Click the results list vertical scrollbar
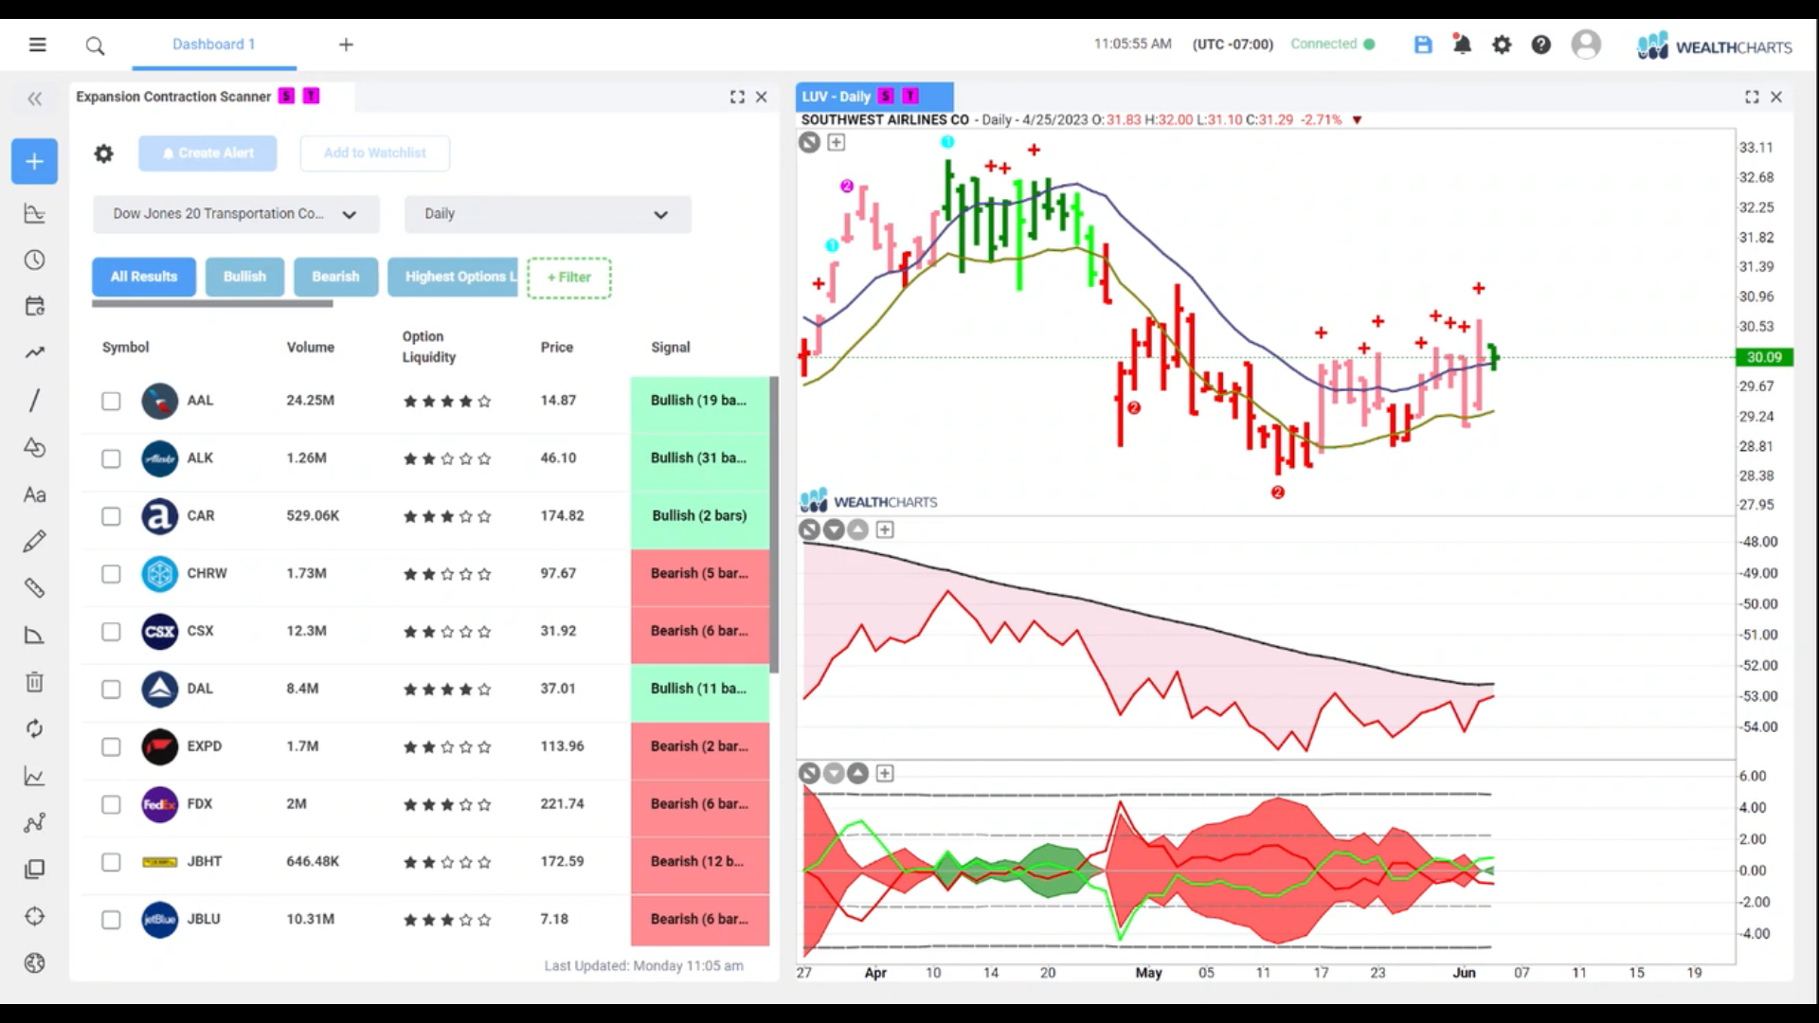The height and width of the screenshot is (1023, 1819). pos(774,524)
